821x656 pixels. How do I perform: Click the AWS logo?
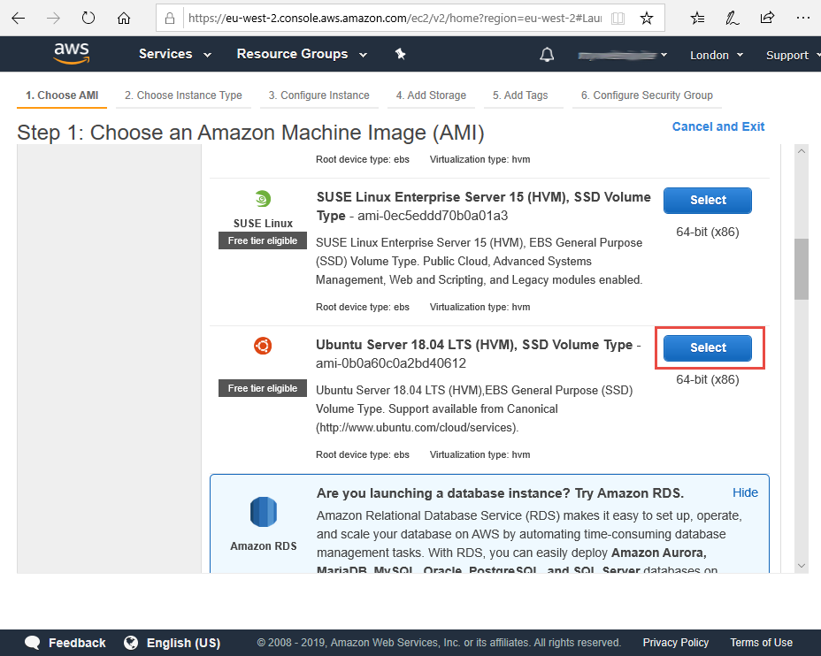click(x=72, y=53)
